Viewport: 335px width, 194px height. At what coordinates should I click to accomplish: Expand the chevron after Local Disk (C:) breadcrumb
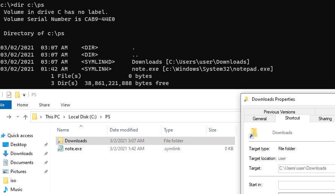click(x=101, y=117)
